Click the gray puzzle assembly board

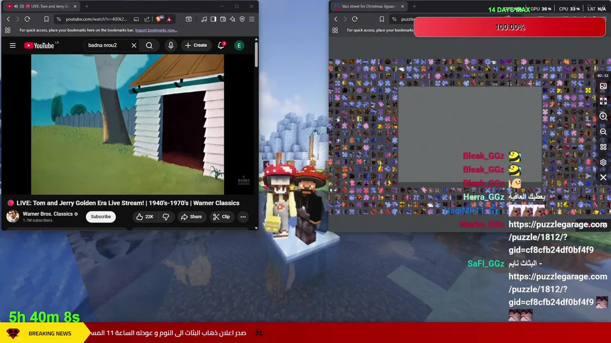(x=470, y=135)
